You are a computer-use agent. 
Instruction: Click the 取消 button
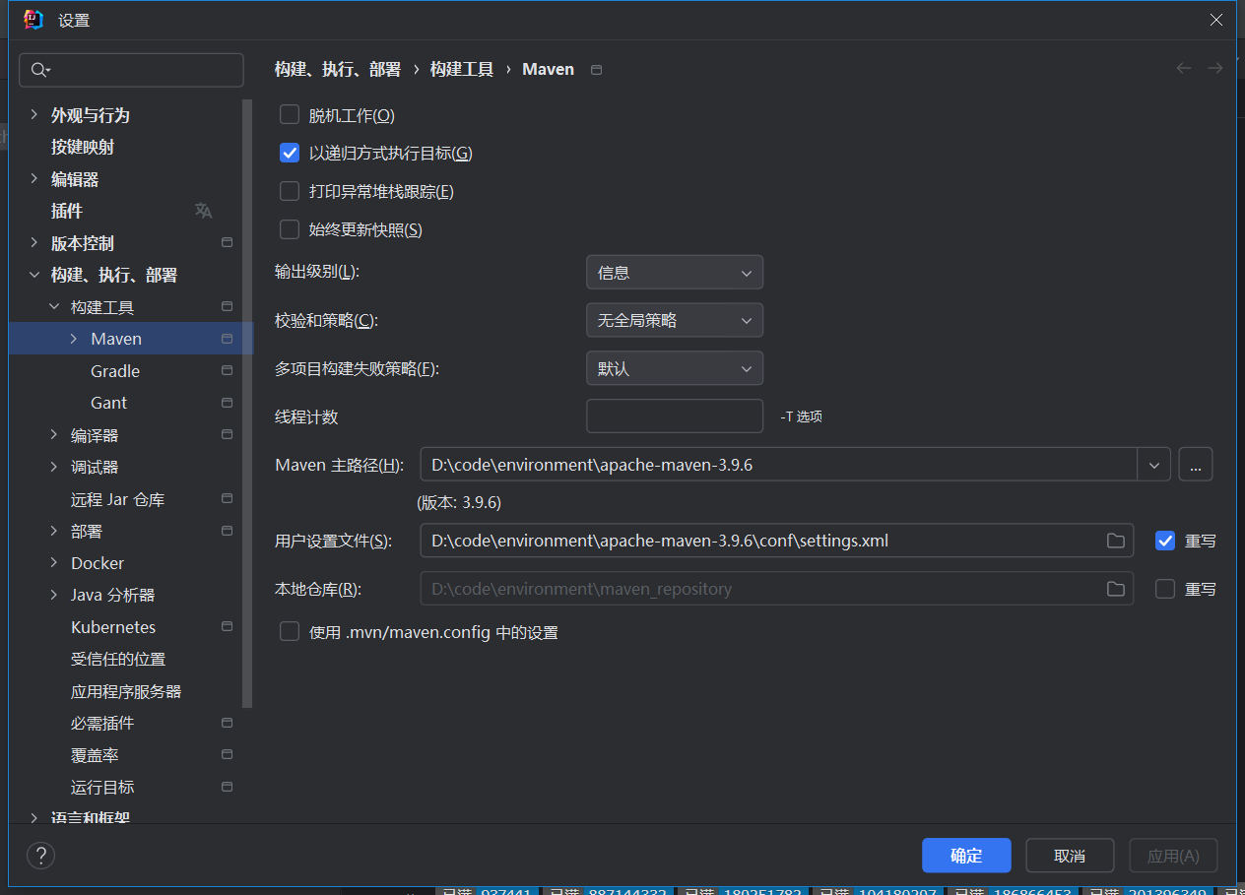[1069, 856]
